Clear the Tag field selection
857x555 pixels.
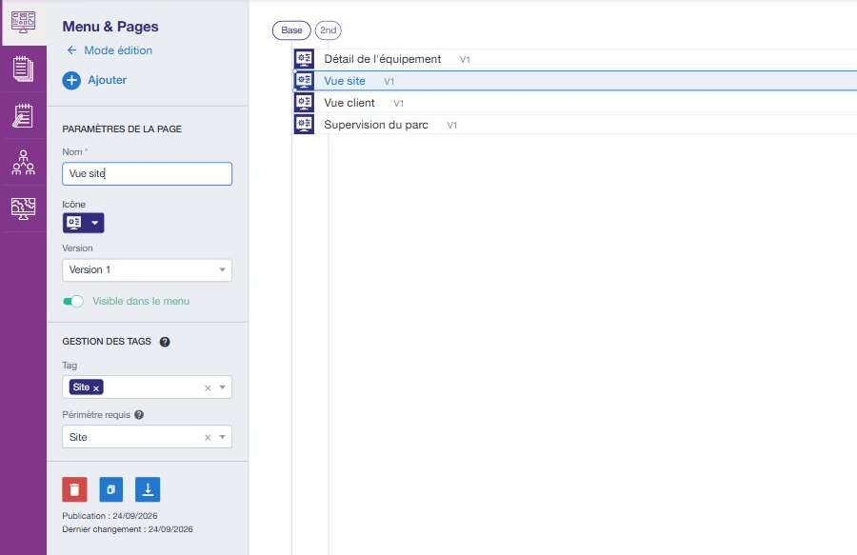tap(208, 387)
